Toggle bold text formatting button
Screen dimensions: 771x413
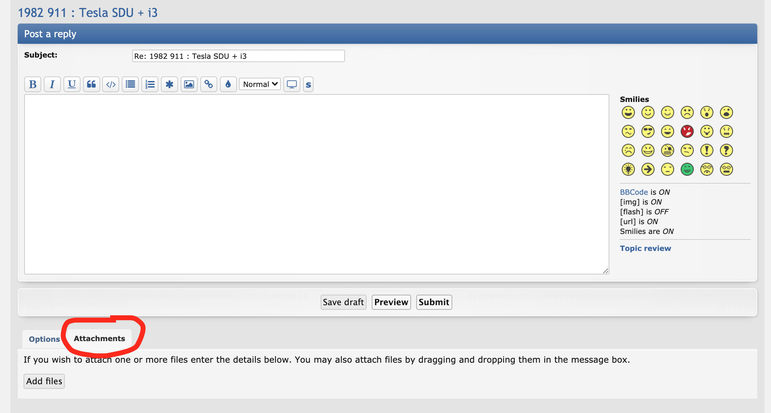pyautogui.click(x=32, y=84)
